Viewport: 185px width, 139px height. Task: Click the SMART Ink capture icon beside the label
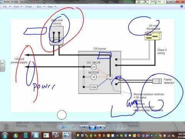pyautogui.click(x=145, y=2)
